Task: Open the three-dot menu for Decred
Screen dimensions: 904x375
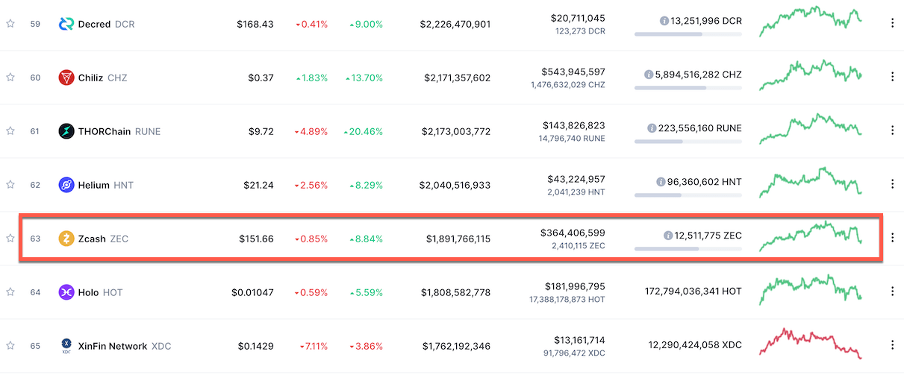Action: [892, 24]
